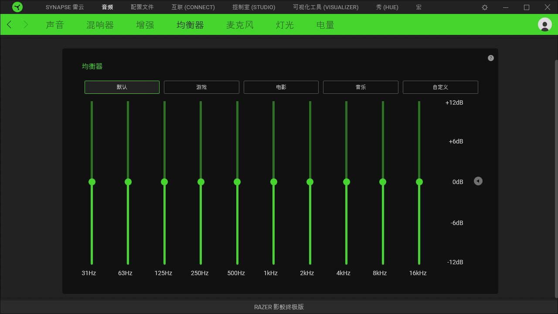Viewport: 558px width, 314px height.
Task: Switch to 混响器 tab
Action: pyautogui.click(x=100, y=25)
